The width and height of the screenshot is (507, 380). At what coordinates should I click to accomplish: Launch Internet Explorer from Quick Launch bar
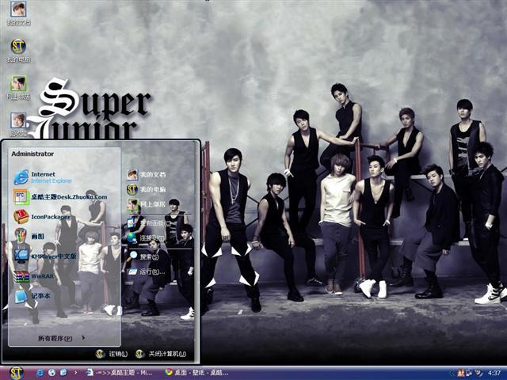(40, 373)
